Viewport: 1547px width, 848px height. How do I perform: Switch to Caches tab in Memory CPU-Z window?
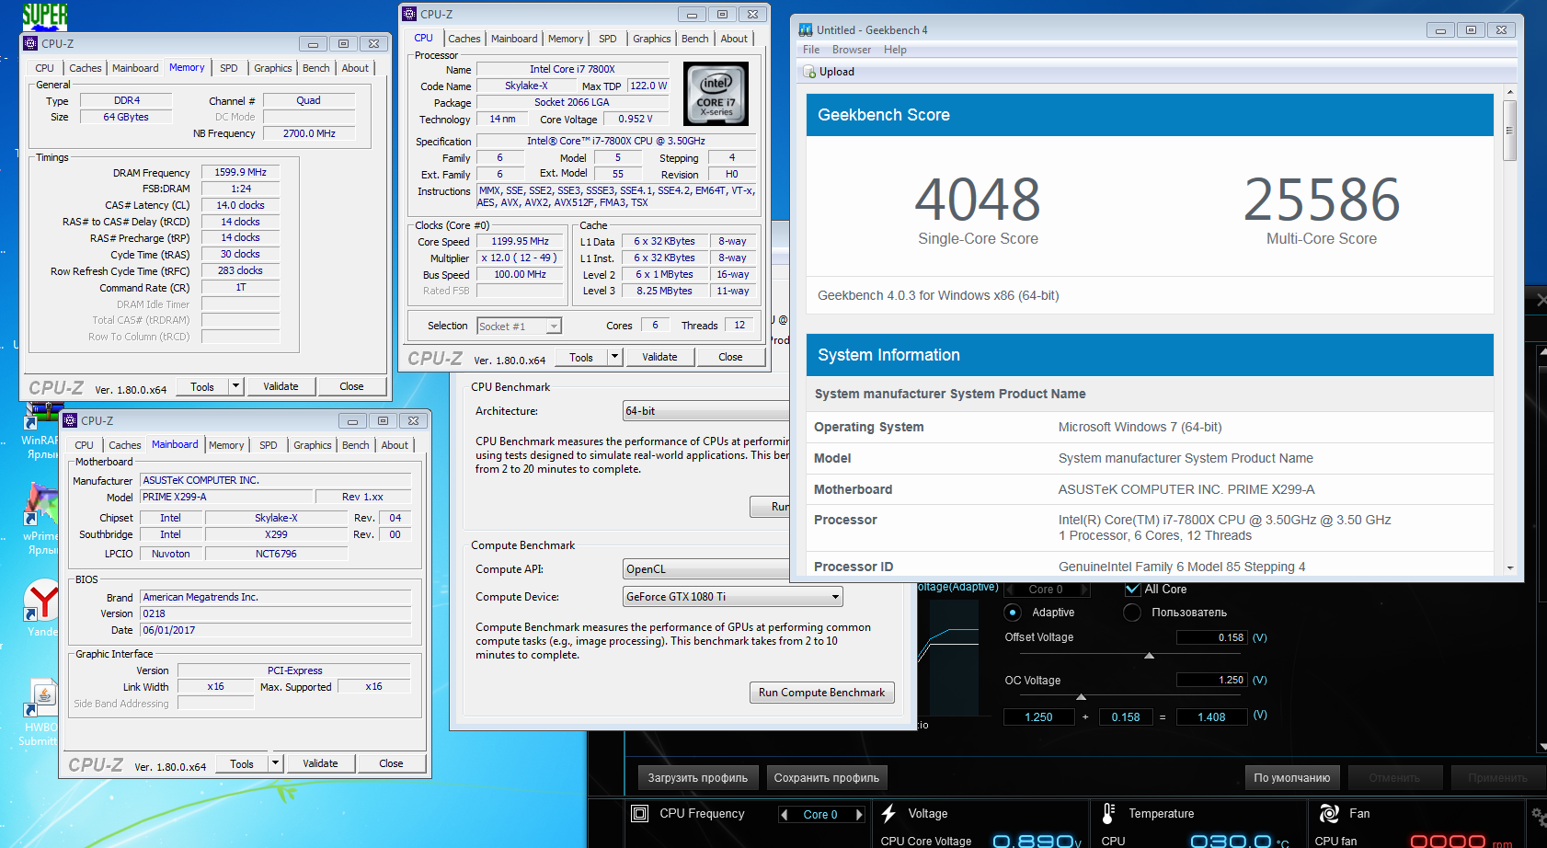(86, 68)
